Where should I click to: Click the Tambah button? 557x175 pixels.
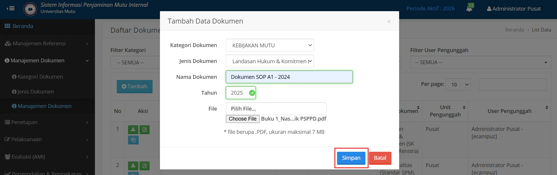tap(135, 86)
